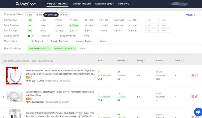Click red list icon for AIZARA mixer row

[193, 75]
